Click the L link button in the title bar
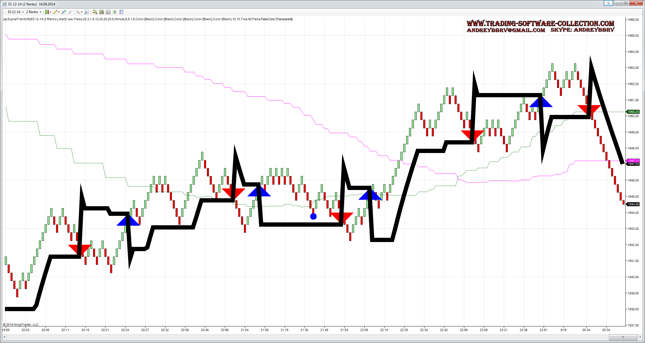The image size is (645, 343). [x=608, y=3]
